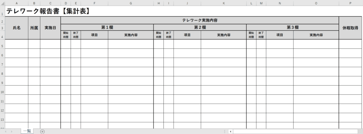Click the テレワーク実施内容 merged header
Image resolution: width=363 pixels, height=134 pixels.
200,20
